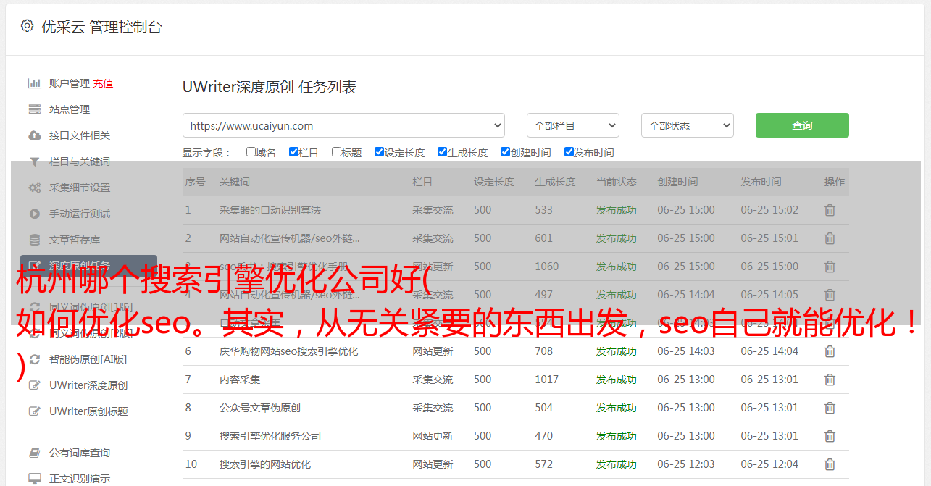
Task: Toggle the 发布时间 checkbox
Action: click(569, 152)
